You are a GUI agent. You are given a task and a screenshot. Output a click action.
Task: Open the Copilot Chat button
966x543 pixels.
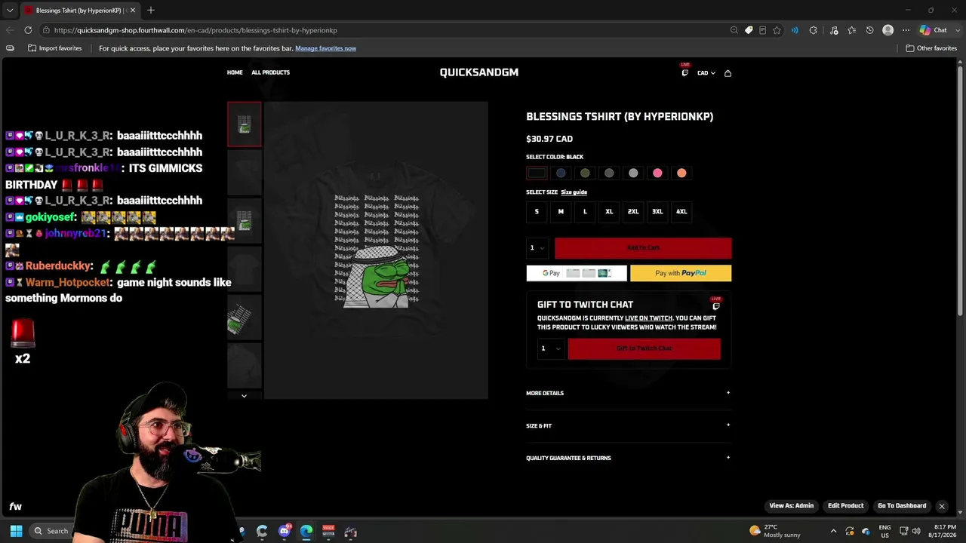coord(934,30)
